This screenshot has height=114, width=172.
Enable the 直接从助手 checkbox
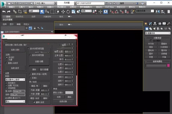click(x=6, y=63)
